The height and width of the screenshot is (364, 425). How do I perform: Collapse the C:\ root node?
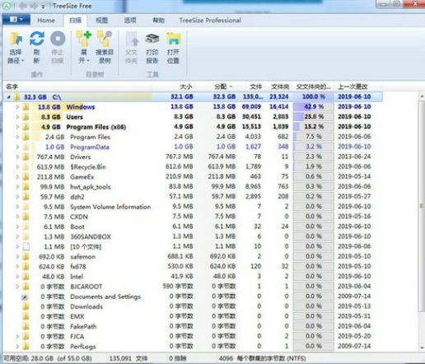pos(8,97)
